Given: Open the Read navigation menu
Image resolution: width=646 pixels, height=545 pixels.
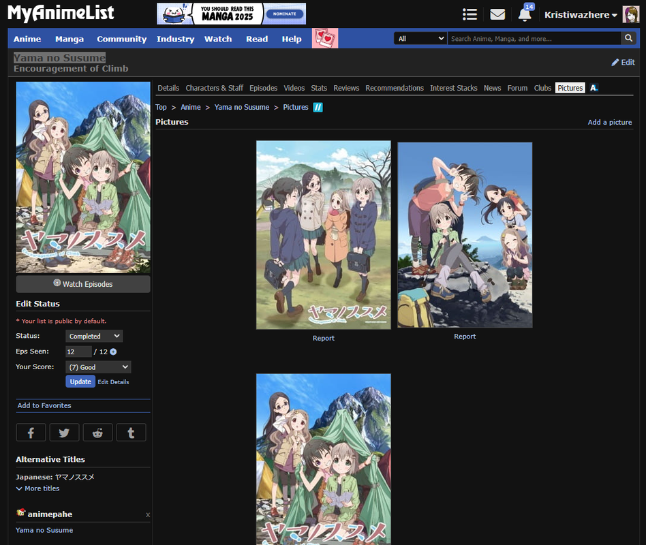Looking at the screenshot, I should pyautogui.click(x=257, y=39).
